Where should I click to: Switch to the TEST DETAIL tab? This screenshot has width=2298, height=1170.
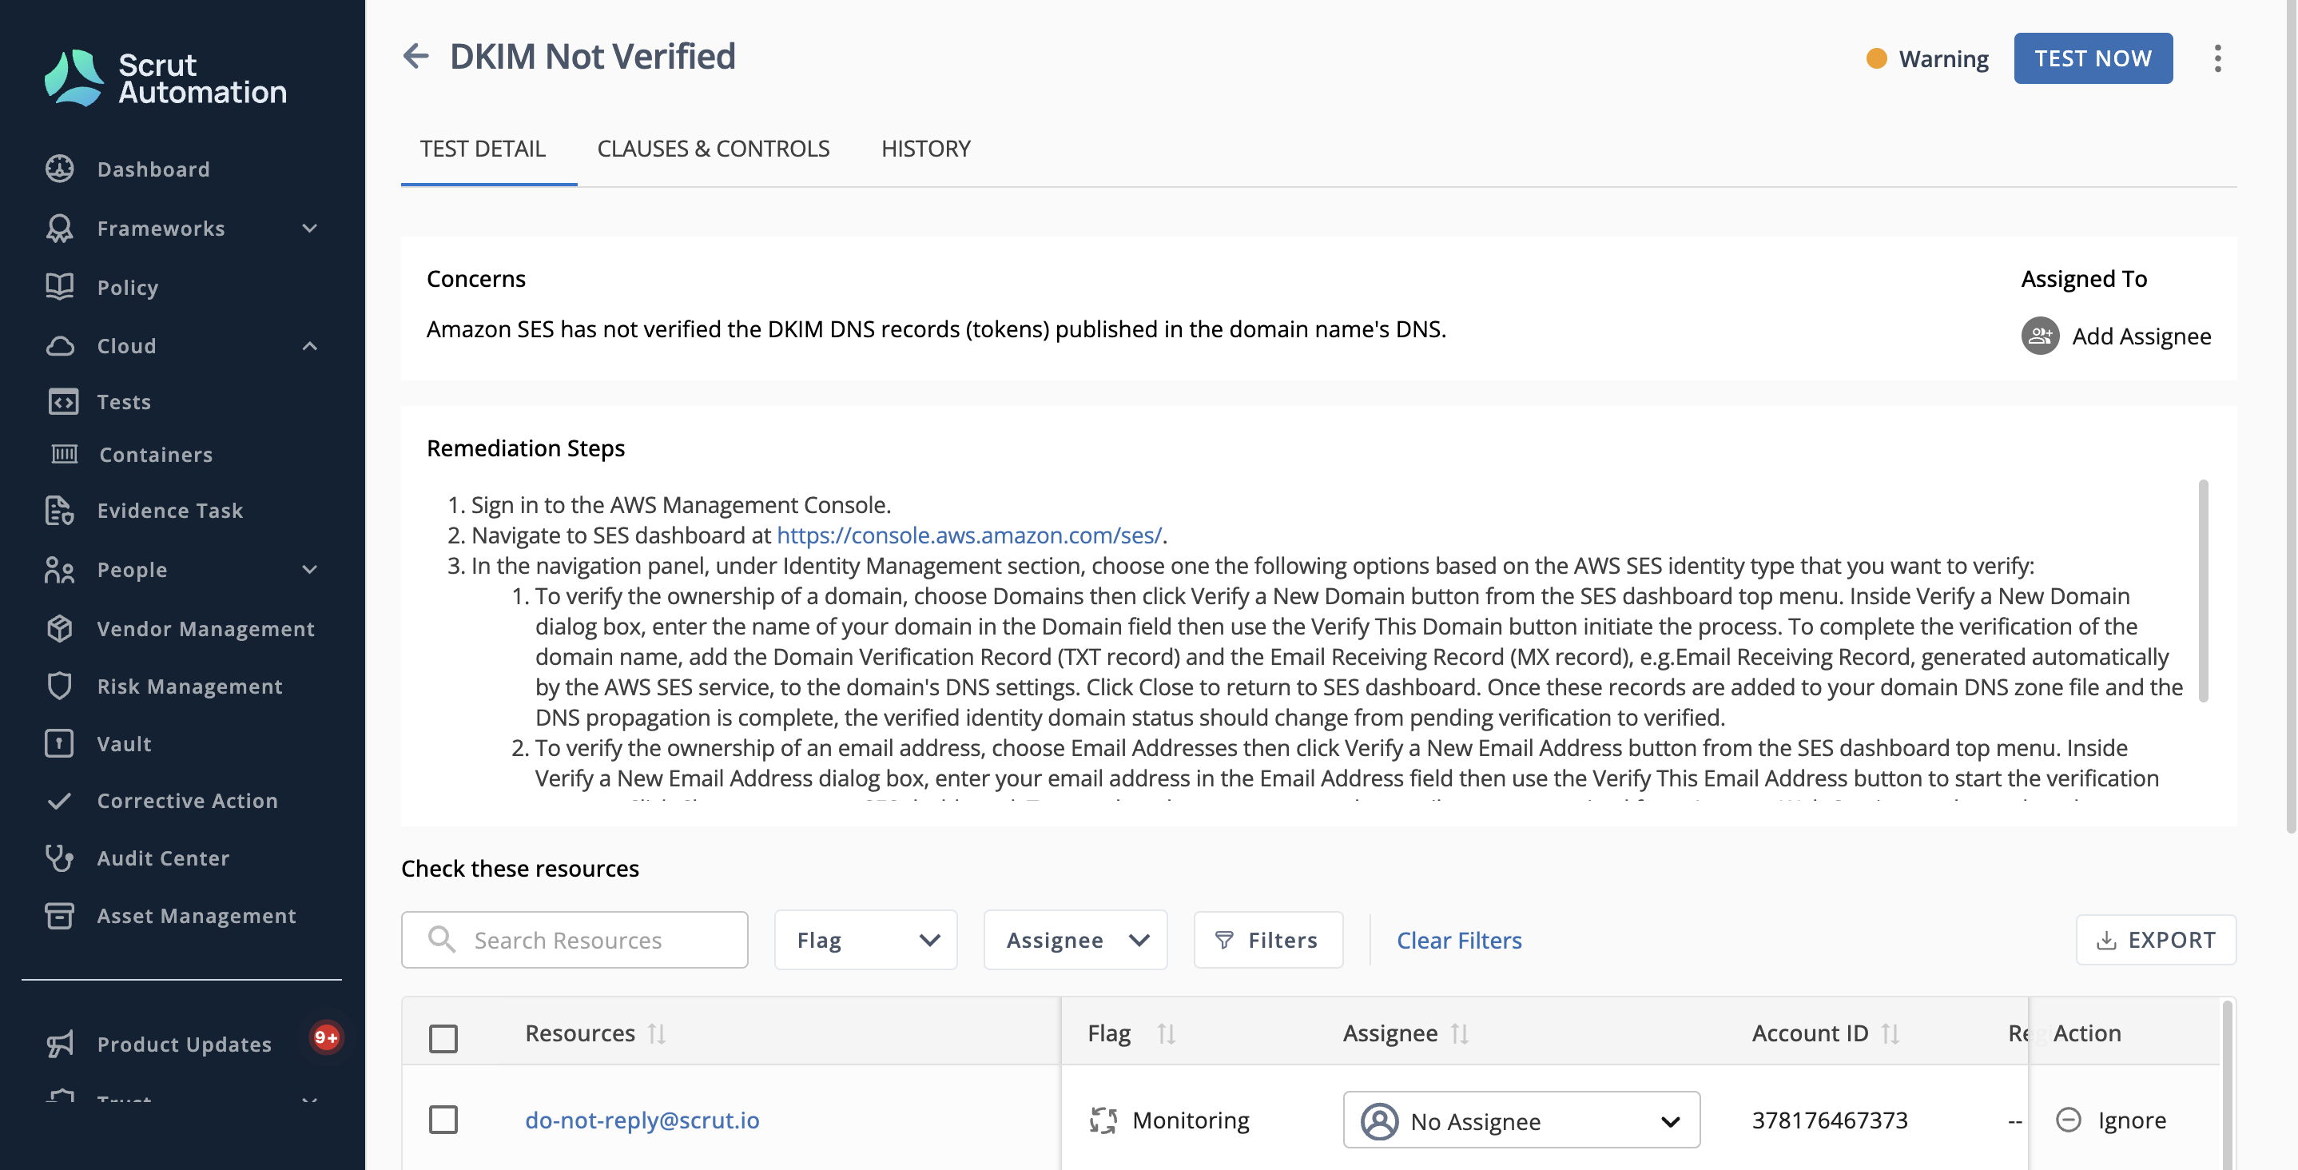coord(483,148)
